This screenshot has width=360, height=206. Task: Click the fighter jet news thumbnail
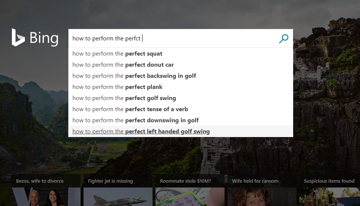pos(118,197)
